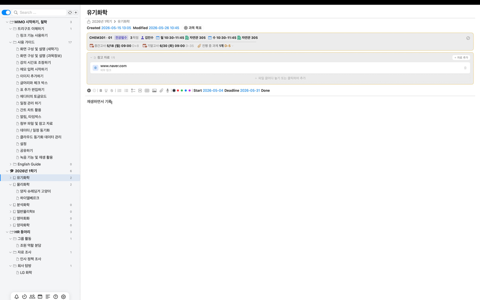Insert a toggle block
The image size is (480, 300).
[x=140, y=90]
